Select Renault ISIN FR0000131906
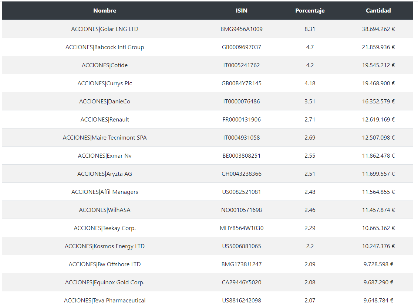The image size is (418, 305). coord(241,119)
